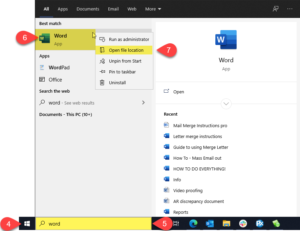Image resolution: width=300 pixels, height=231 pixels.
Task: Launch Microsoft Edge from the taskbar
Action: click(193, 223)
